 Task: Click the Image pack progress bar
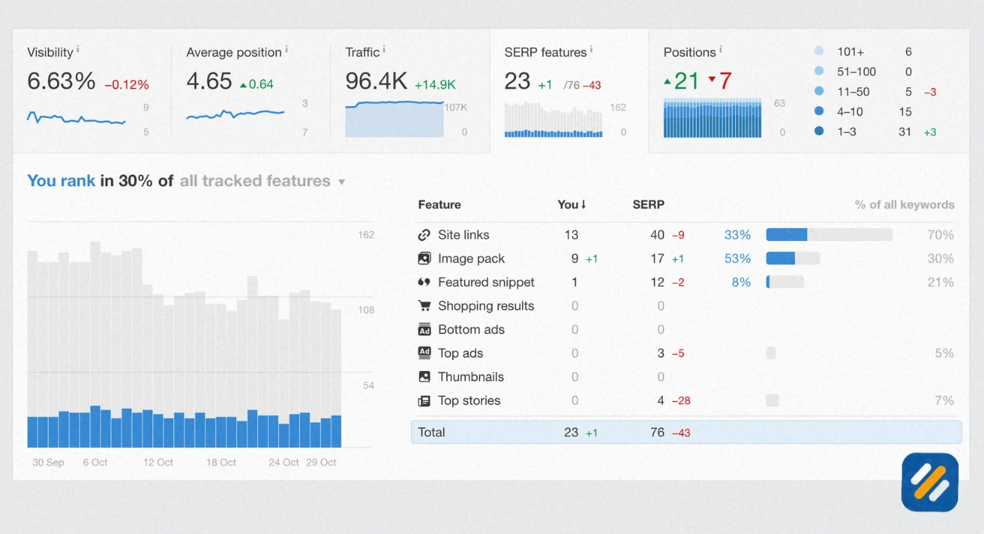click(x=793, y=258)
